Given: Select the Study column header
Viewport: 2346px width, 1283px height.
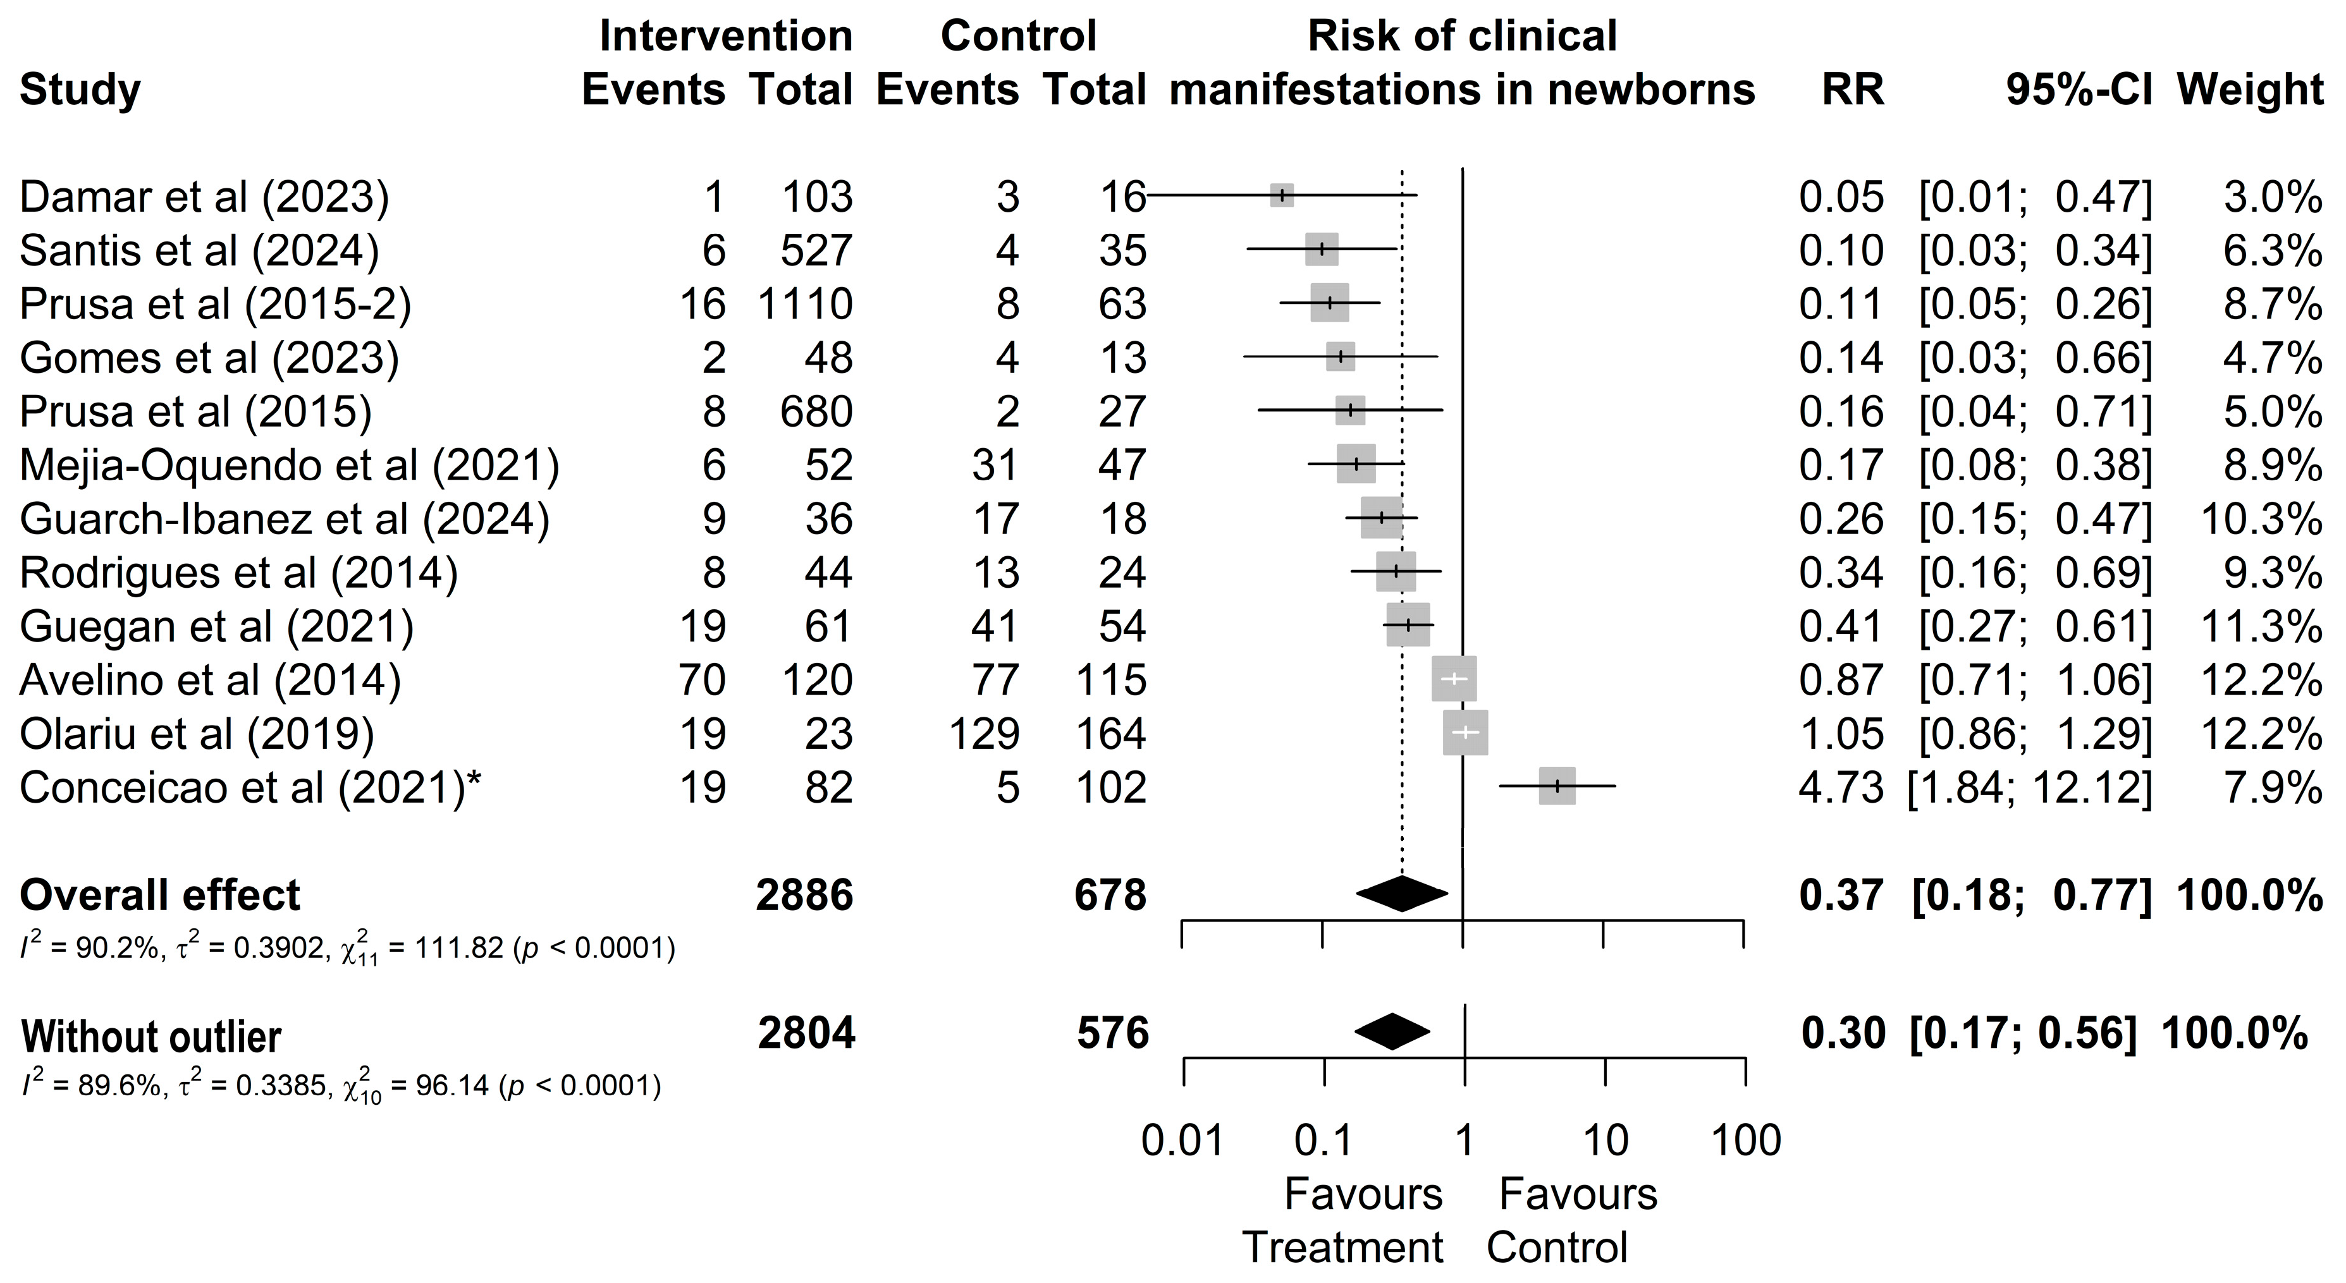Looking at the screenshot, I should (x=80, y=90).
